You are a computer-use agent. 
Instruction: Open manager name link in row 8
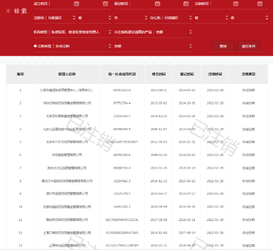pos(67,181)
